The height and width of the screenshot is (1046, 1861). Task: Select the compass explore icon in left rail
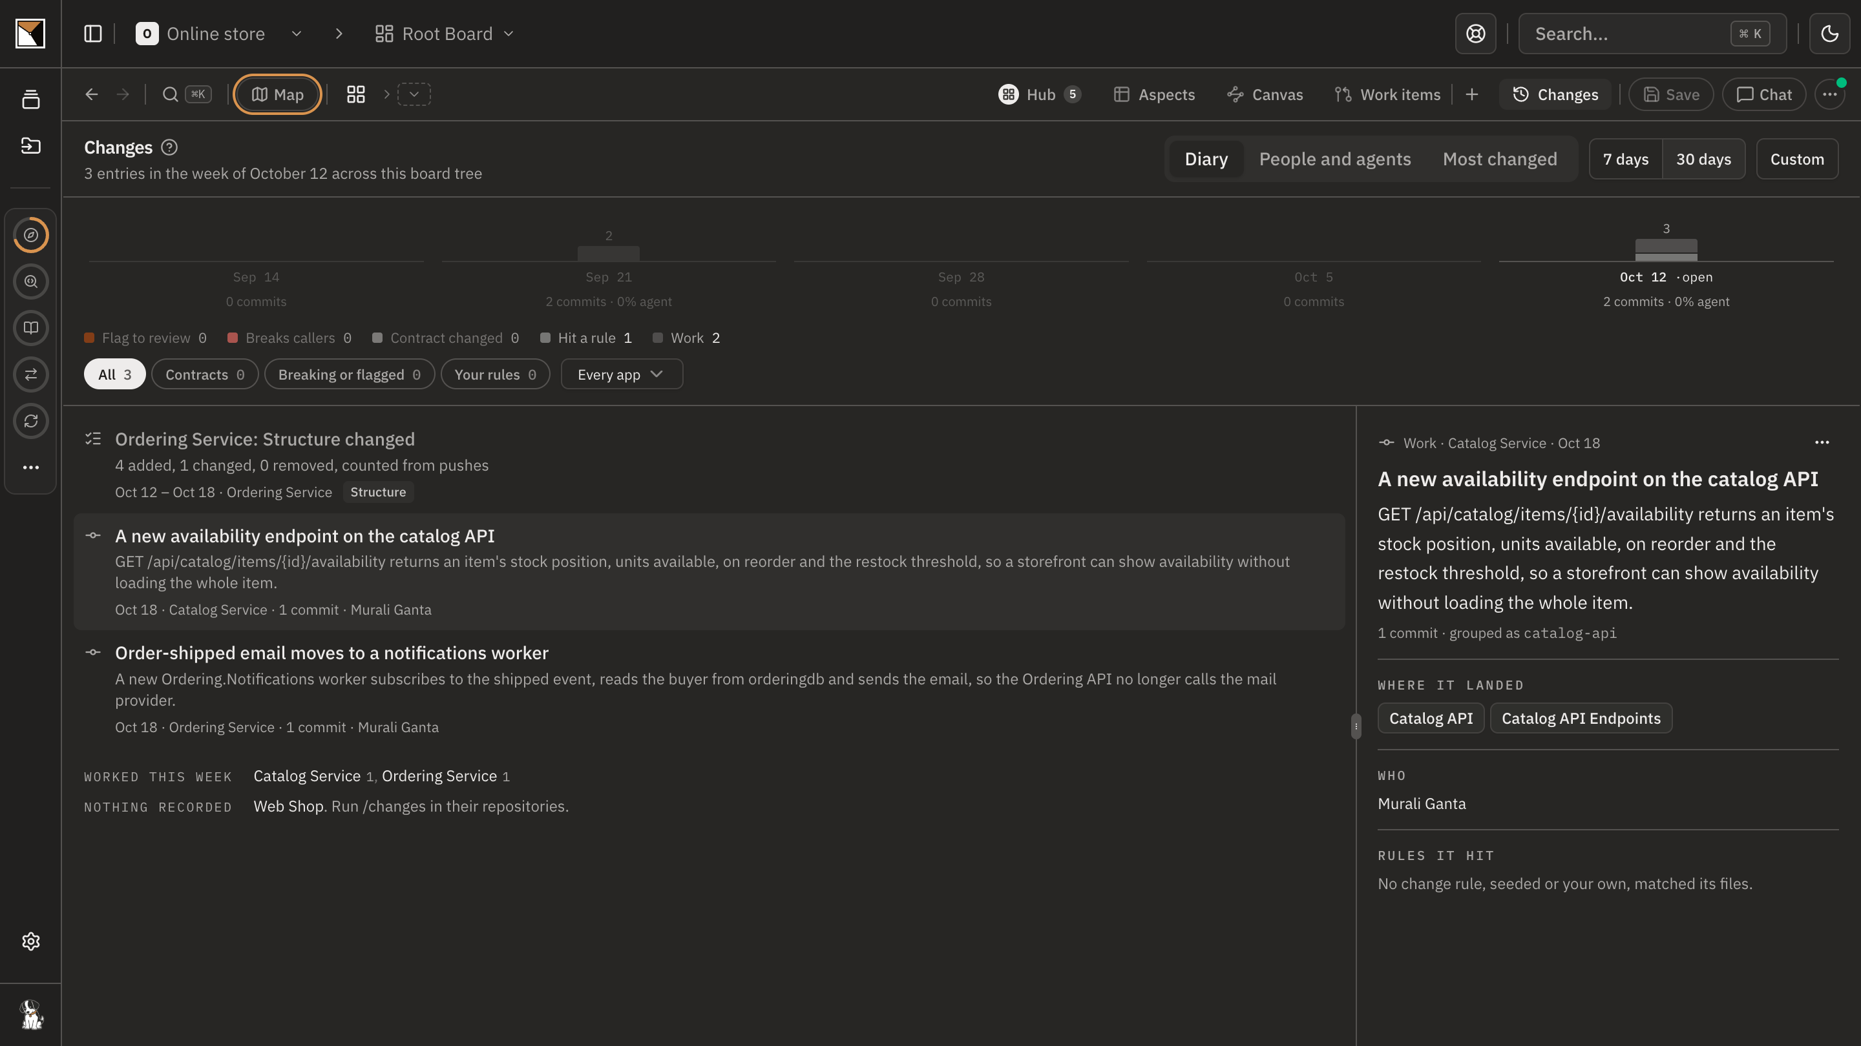pos(30,234)
